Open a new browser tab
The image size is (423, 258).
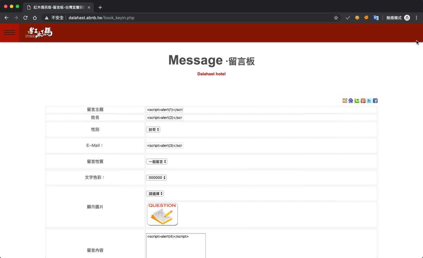click(100, 7)
